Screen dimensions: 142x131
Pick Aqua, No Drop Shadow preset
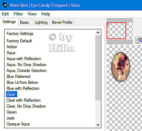26,65
